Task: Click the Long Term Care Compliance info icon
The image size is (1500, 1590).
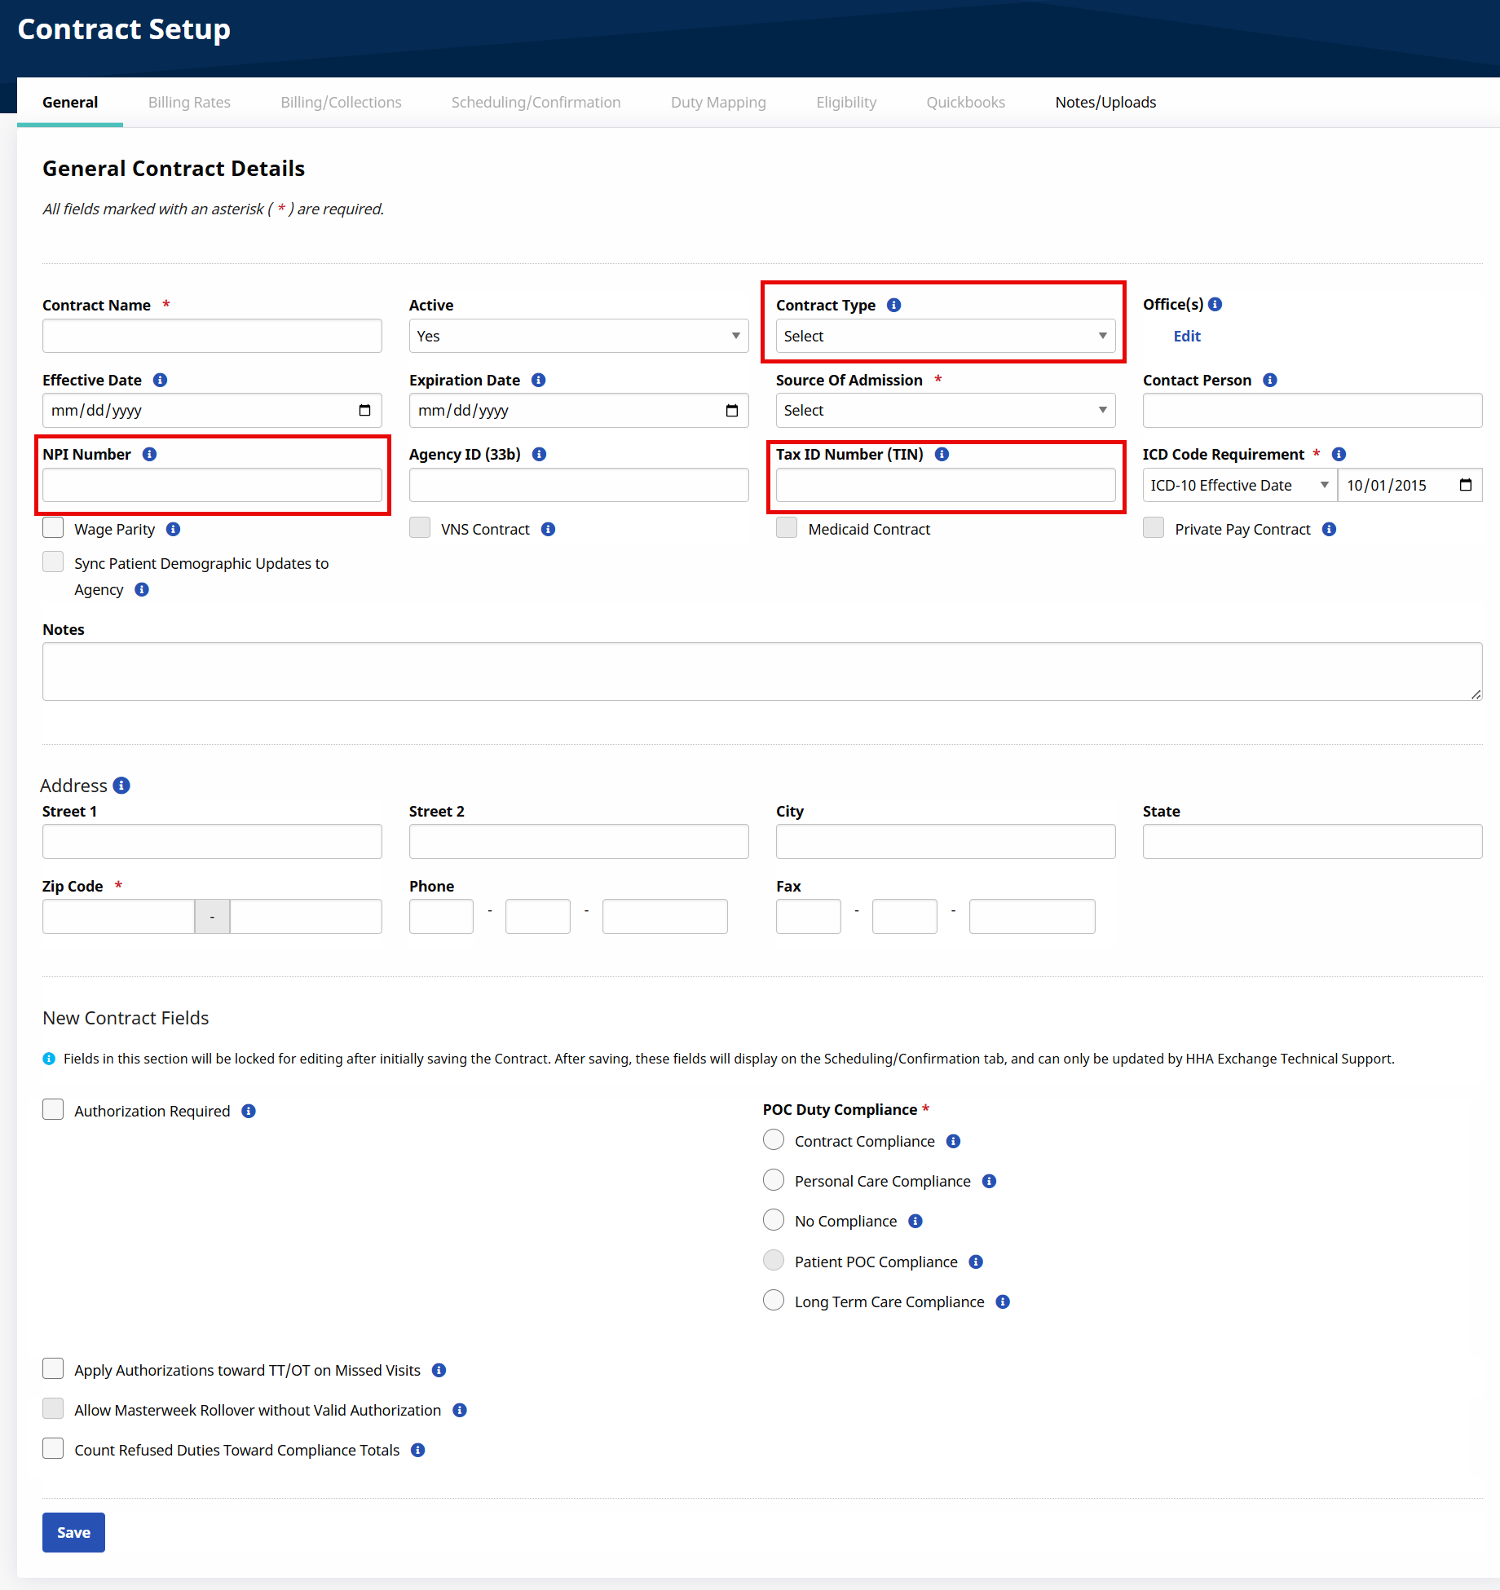Action: pos(1003,1302)
